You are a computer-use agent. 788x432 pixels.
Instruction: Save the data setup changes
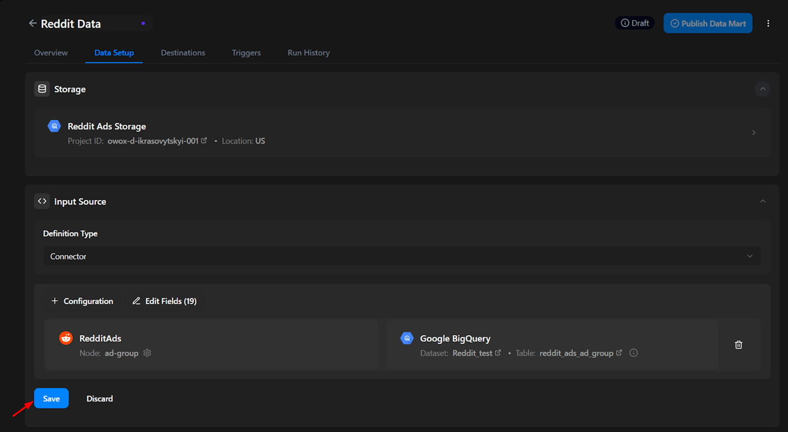[x=51, y=399]
